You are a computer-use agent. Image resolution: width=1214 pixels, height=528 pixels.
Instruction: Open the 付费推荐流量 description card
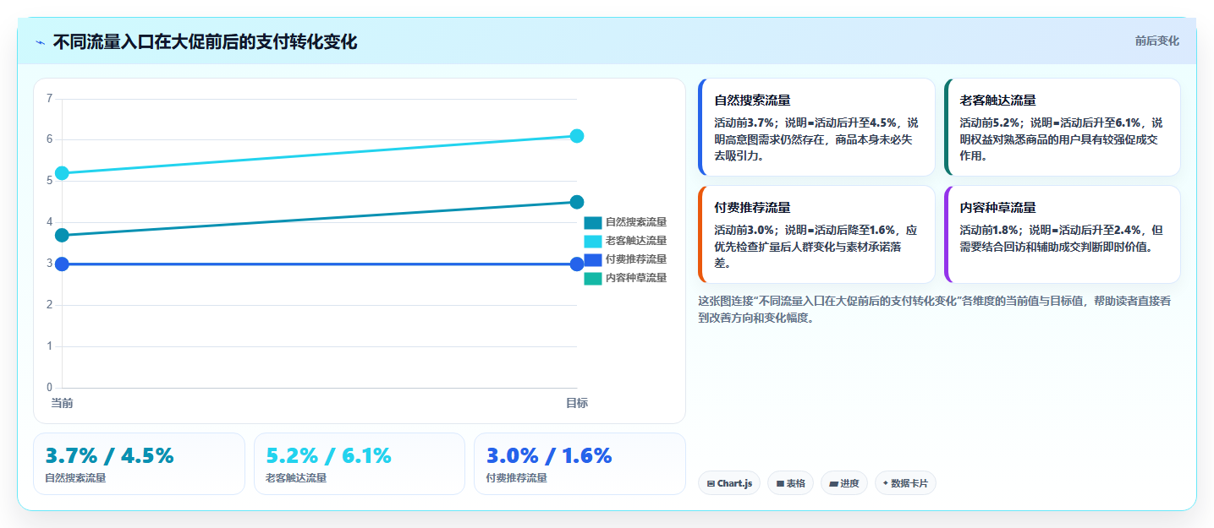click(x=816, y=234)
